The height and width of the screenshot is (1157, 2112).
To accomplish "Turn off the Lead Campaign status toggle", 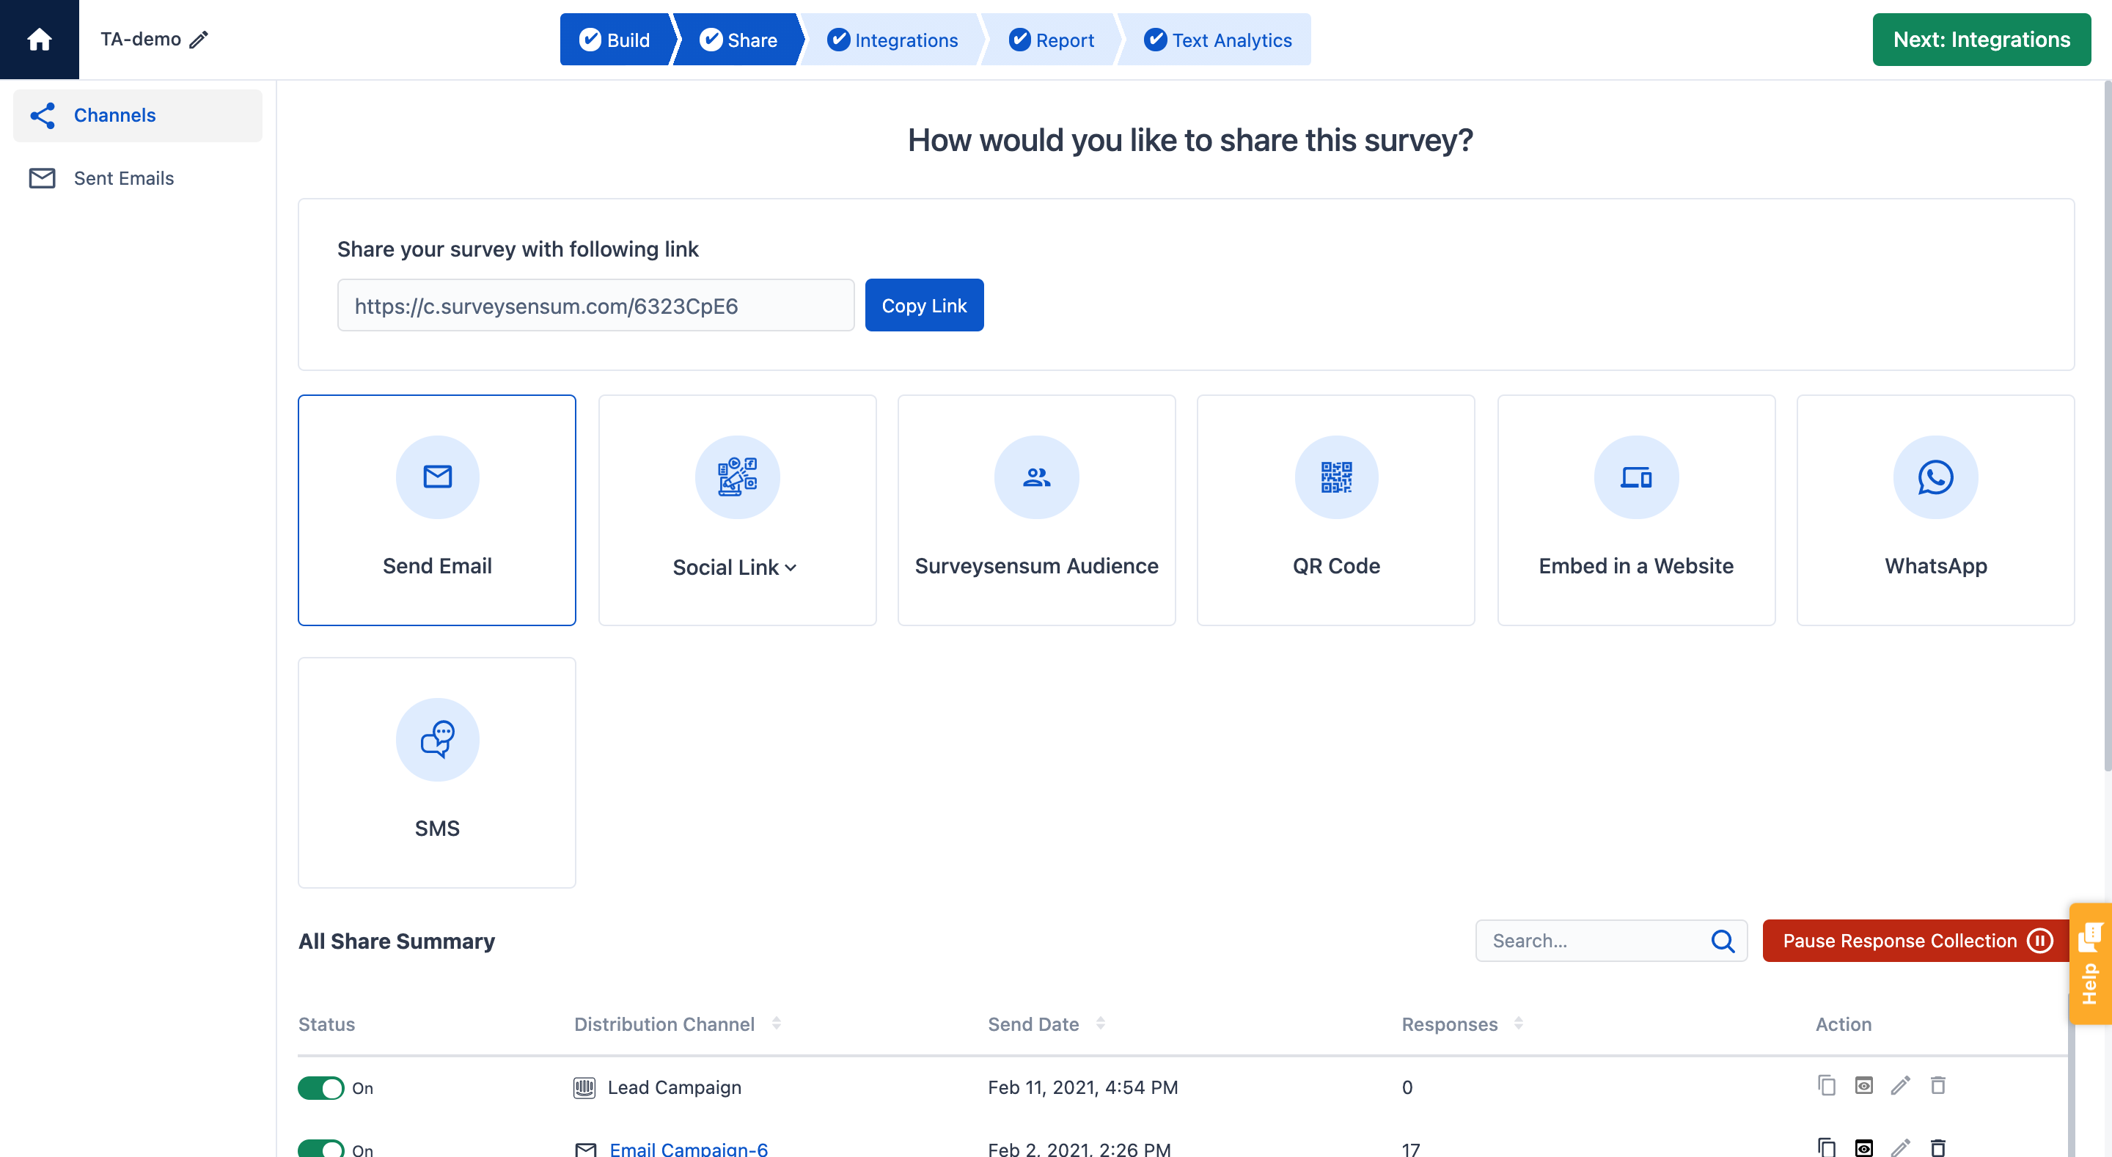I will (320, 1087).
